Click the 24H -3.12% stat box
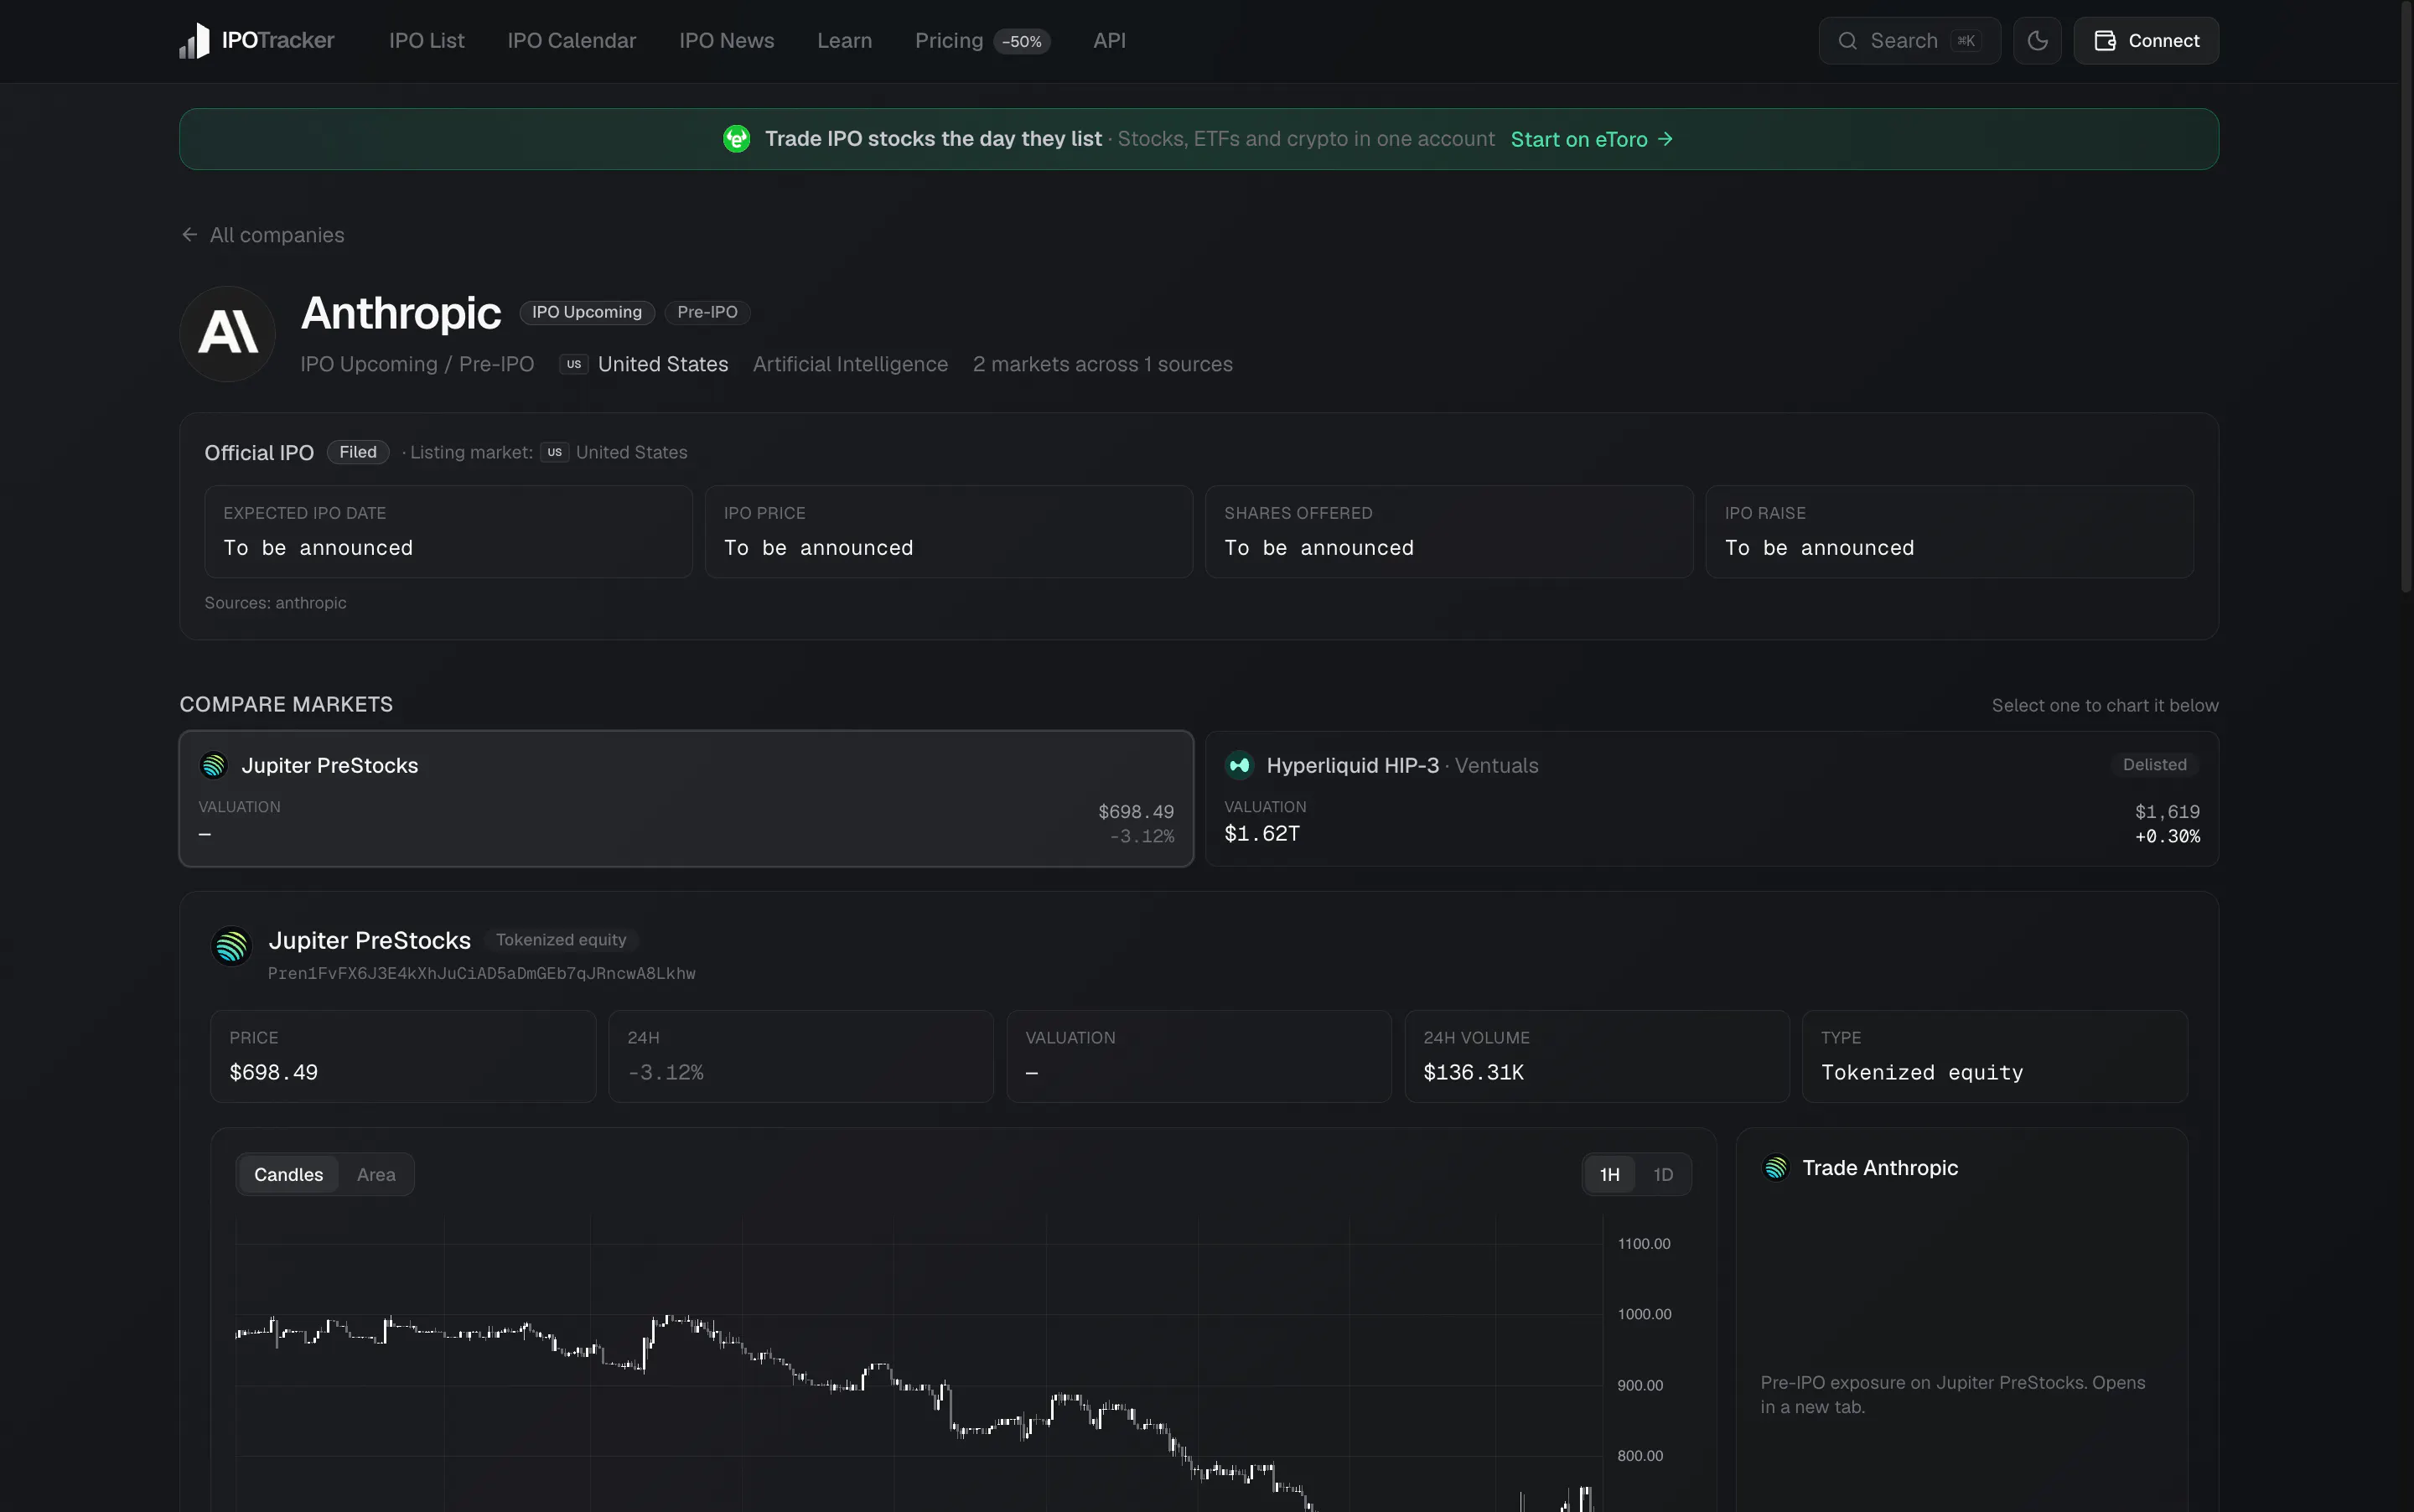This screenshot has height=1512, width=2414. click(801, 1057)
